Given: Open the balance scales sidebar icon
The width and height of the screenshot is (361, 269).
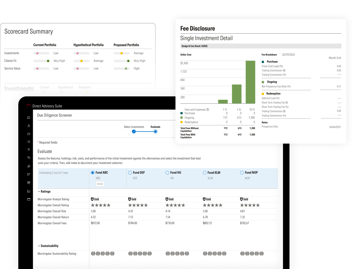Looking at the screenshot, I should coord(29,183).
